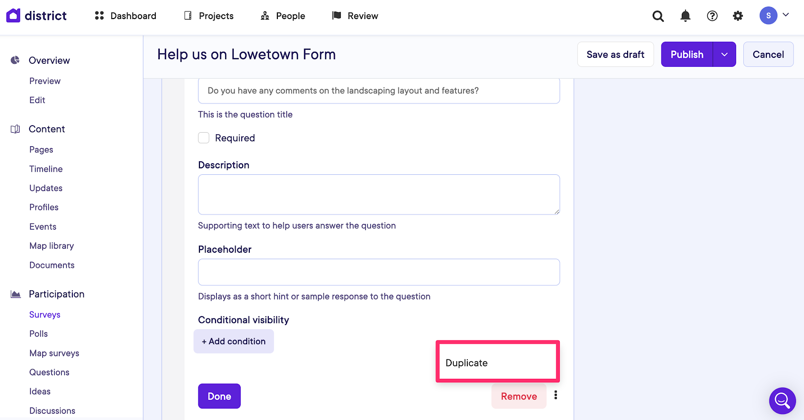This screenshot has height=420, width=804.
Task: Expand the user account chevron
Action: [x=786, y=15]
